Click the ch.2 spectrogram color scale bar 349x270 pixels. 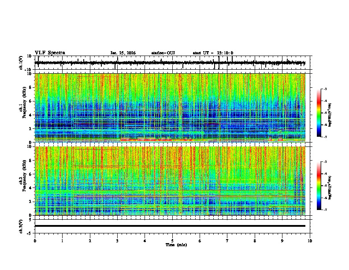coord(319,186)
